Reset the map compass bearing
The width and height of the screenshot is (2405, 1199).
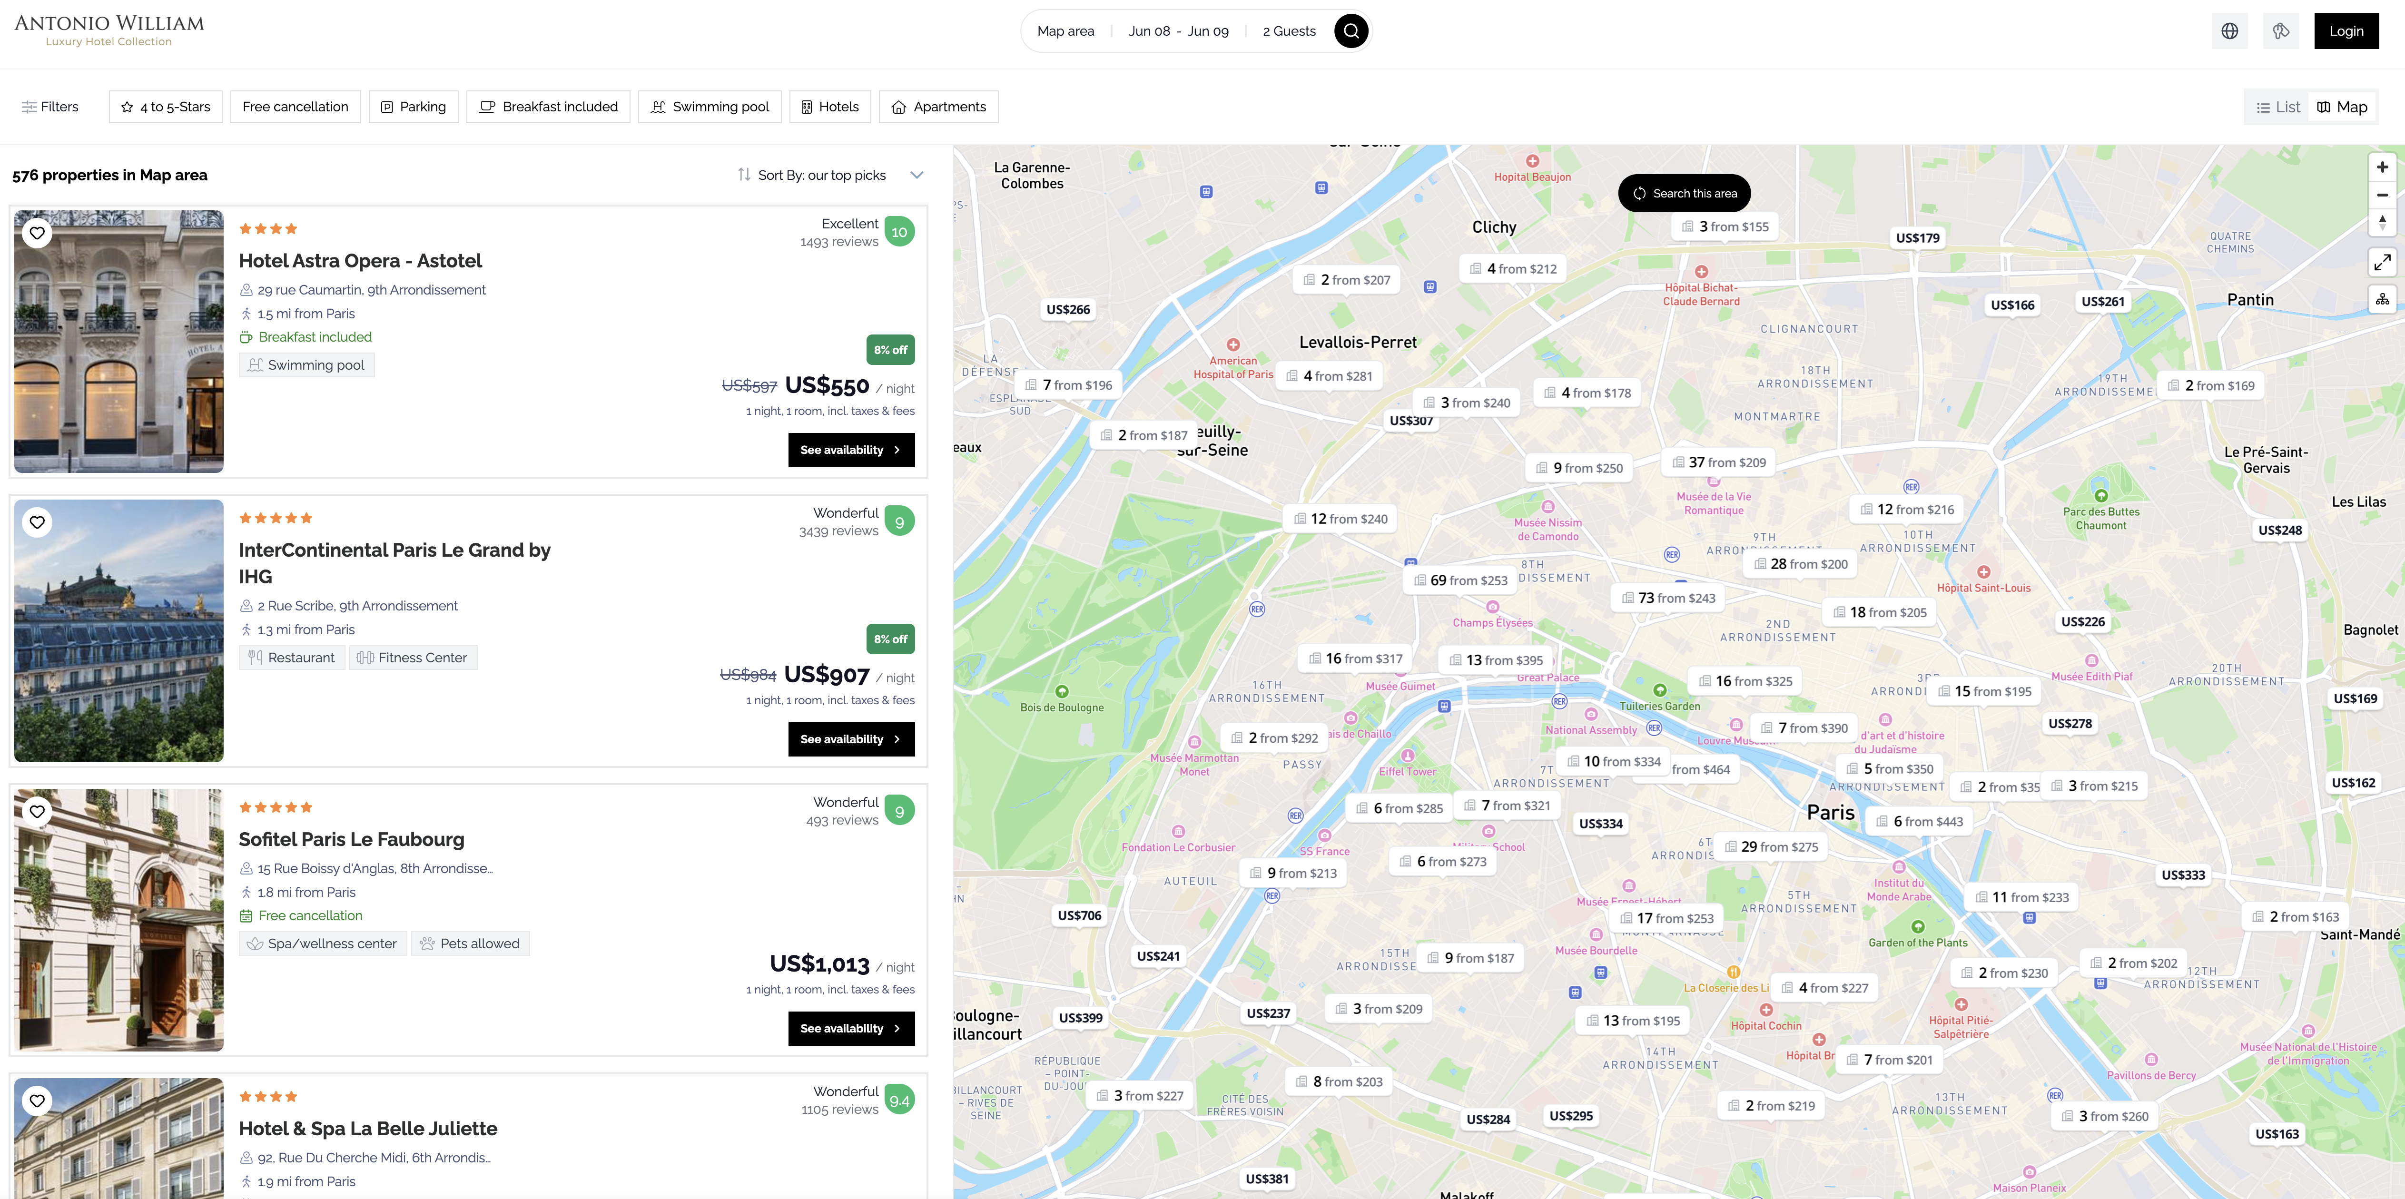pyautogui.click(x=2382, y=222)
